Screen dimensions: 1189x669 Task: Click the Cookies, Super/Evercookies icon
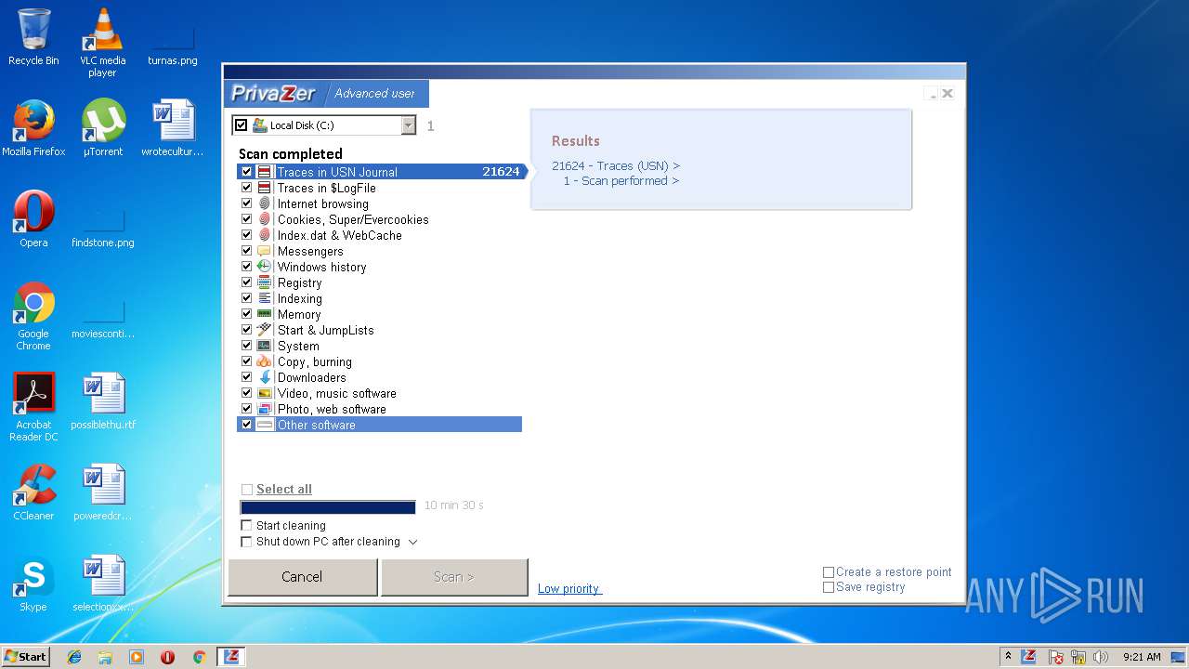coord(265,219)
